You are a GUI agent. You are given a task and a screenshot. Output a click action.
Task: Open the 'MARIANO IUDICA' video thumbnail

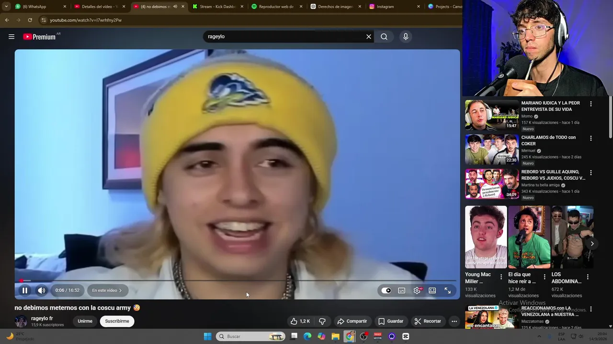pos(492,115)
